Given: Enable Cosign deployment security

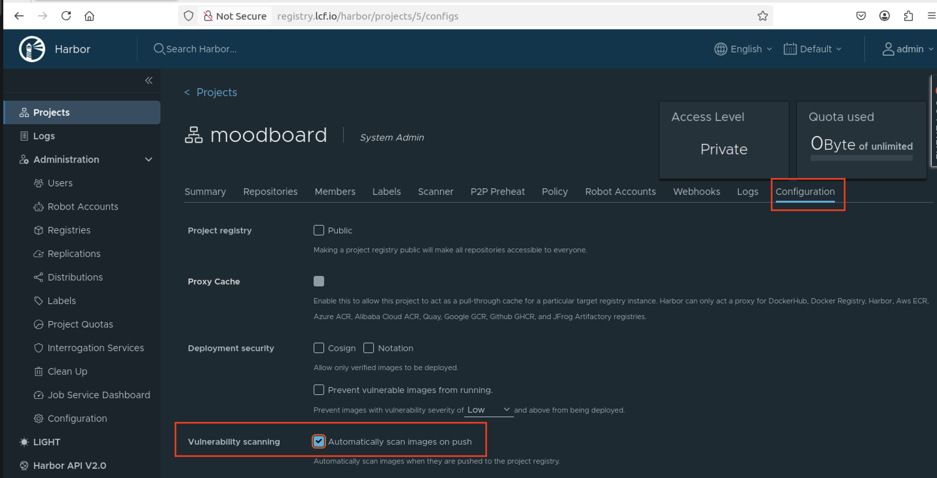Looking at the screenshot, I should pos(319,348).
